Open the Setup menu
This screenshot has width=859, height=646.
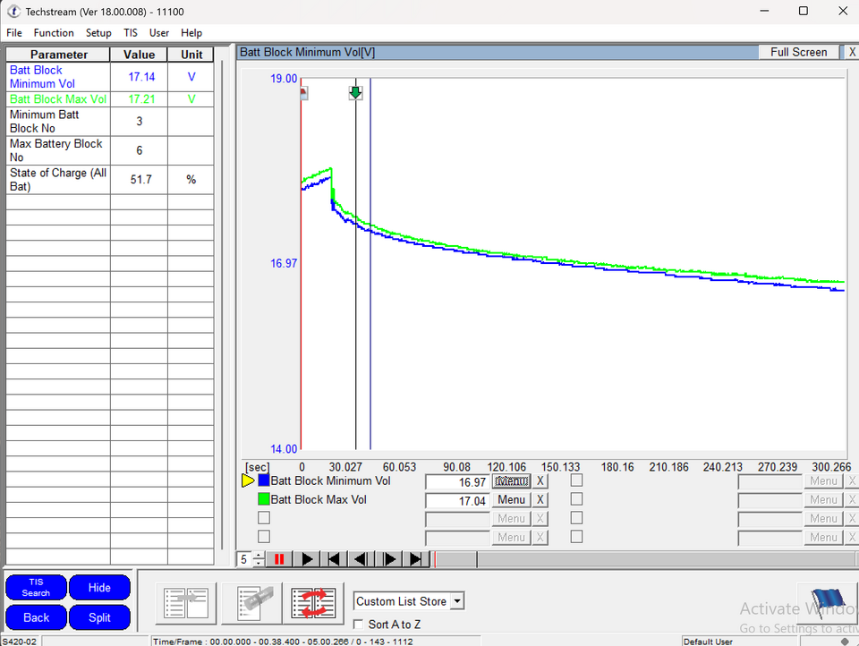tap(98, 33)
